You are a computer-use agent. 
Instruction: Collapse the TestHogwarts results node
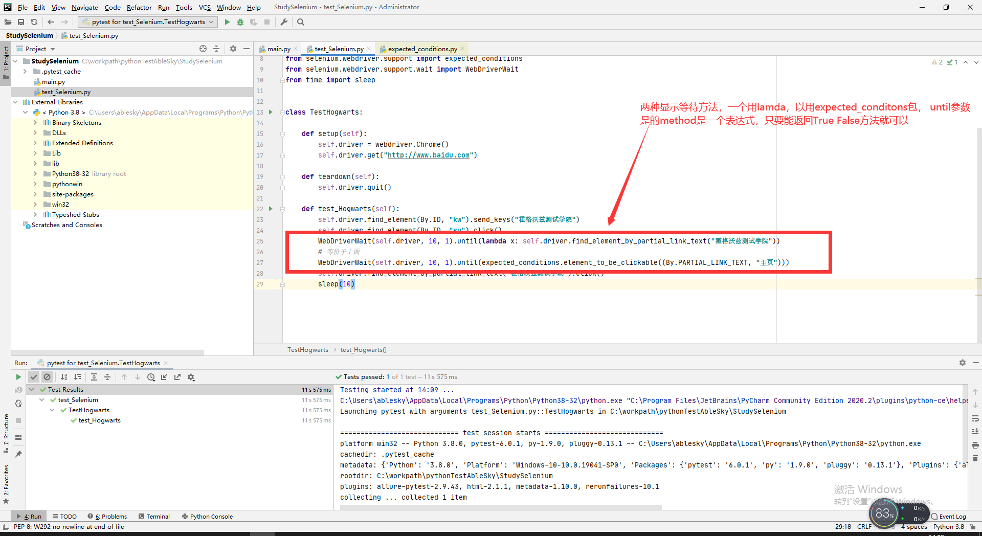[x=52, y=410]
